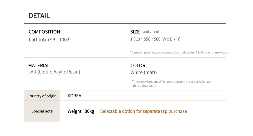Select the COMPOSITION label
Viewport: 253px width, 136px height.
click(44, 32)
